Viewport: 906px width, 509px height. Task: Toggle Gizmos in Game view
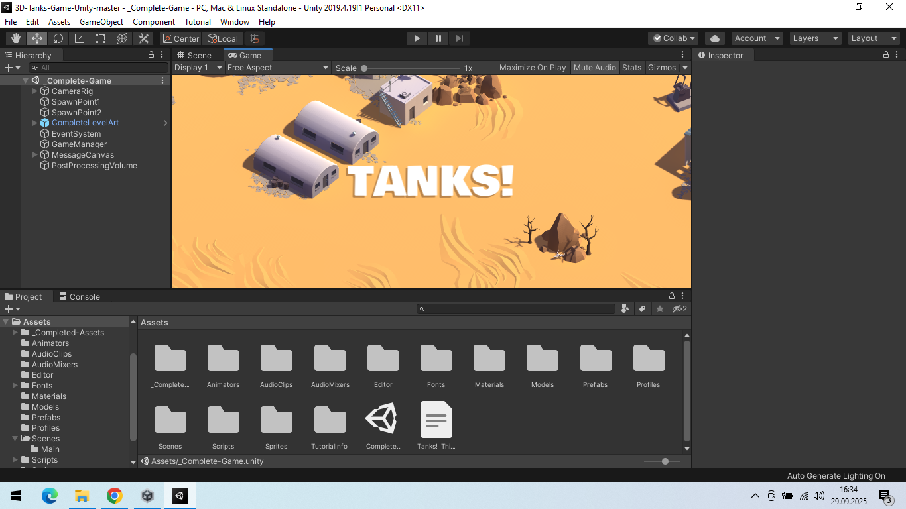coord(661,68)
